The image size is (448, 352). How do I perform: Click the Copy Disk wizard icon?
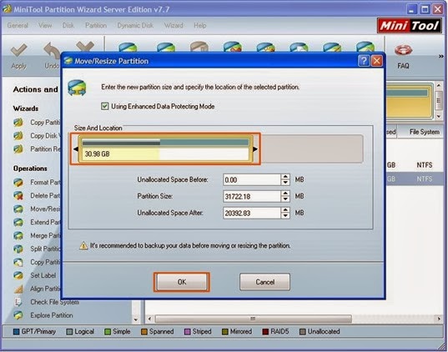coord(18,136)
